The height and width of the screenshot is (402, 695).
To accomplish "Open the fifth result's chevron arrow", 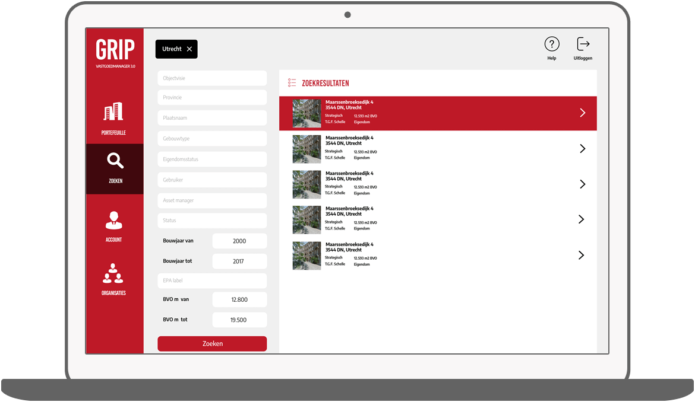I will click(x=581, y=255).
